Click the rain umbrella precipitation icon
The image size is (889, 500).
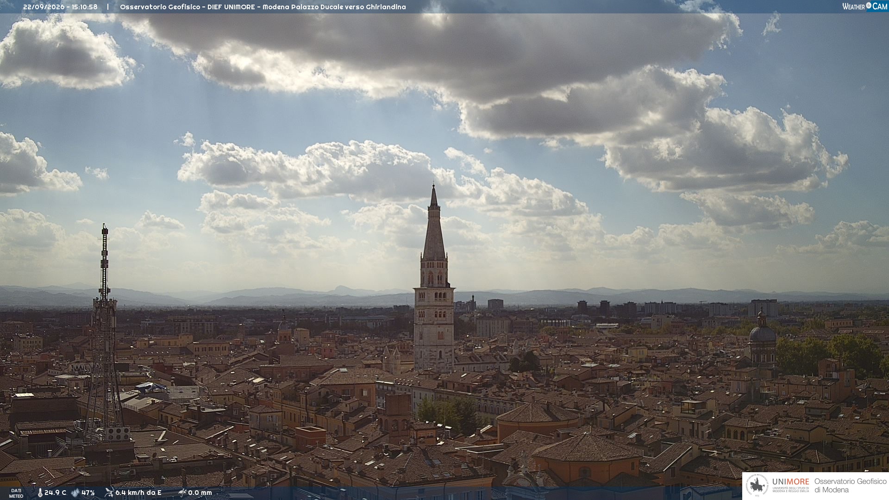coord(182,493)
